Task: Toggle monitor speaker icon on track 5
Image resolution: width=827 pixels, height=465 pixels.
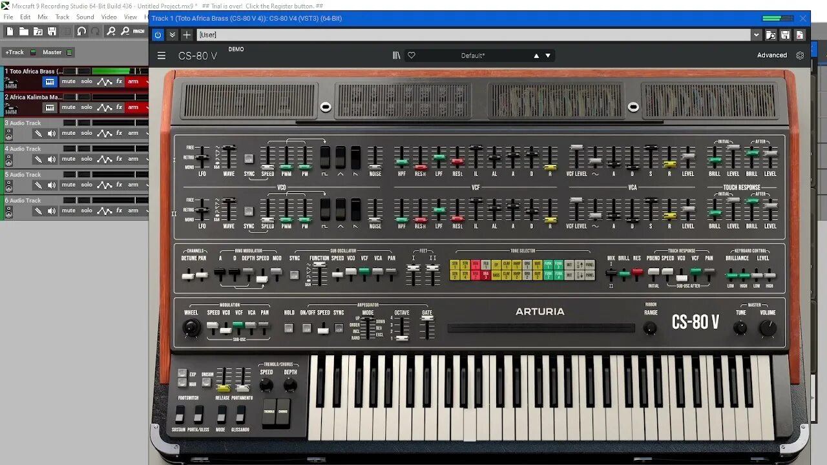Action: pos(51,185)
